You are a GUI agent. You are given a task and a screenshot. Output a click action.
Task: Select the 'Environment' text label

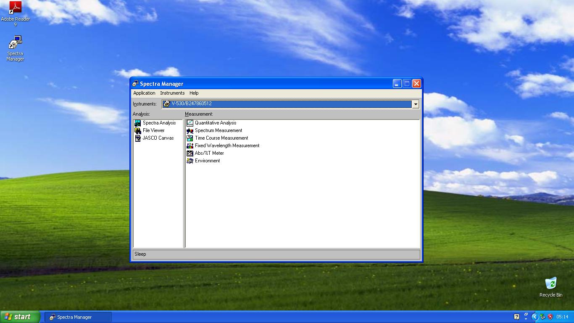click(208, 161)
